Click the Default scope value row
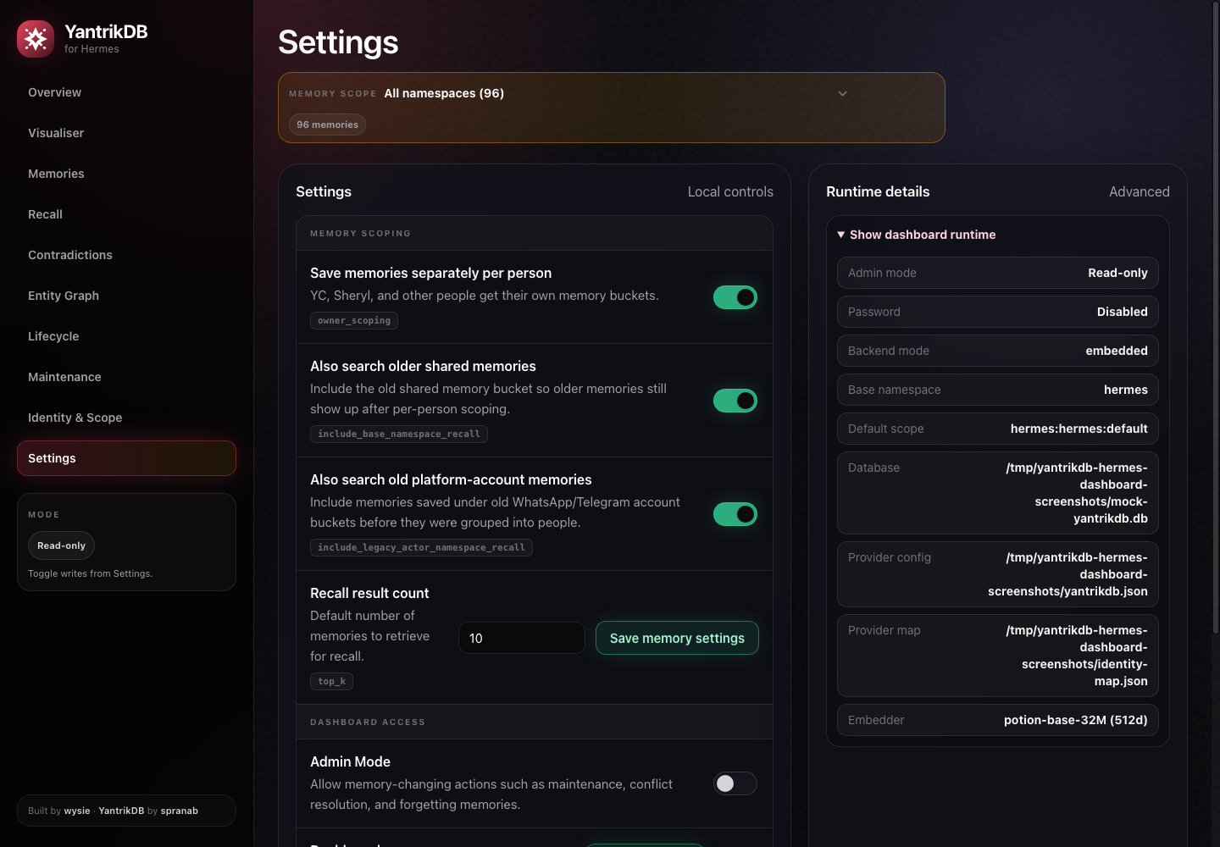 998,429
